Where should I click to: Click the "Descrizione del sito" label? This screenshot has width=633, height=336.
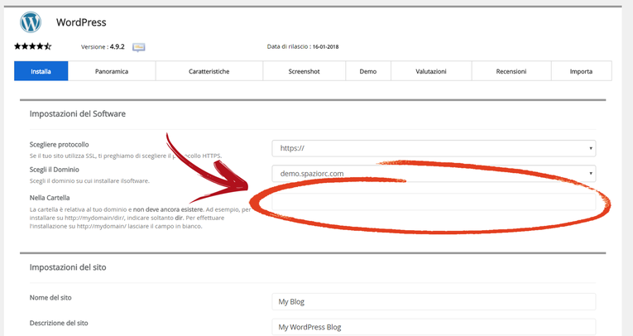click(x=59, y=323)
